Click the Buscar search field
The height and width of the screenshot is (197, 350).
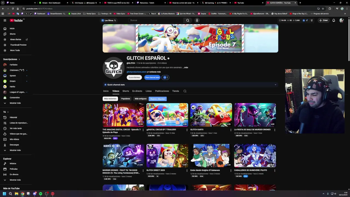pos(156,20)
